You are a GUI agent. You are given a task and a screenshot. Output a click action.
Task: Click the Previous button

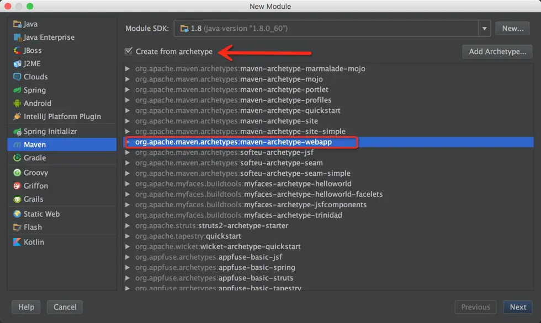coord(475,307)
